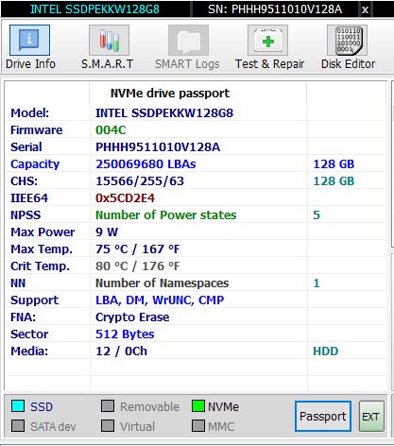
Task: Select the Max Power value 9 W
Action: pos(107,232)
